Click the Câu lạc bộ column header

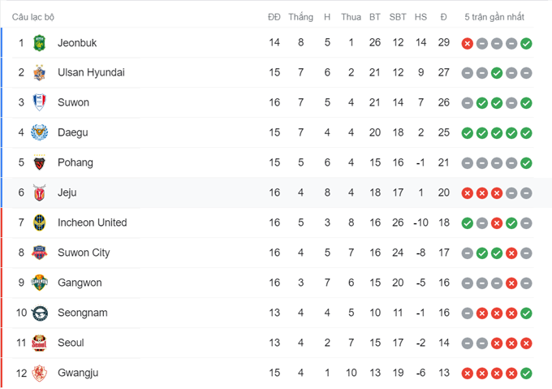(x=33, y=17)
